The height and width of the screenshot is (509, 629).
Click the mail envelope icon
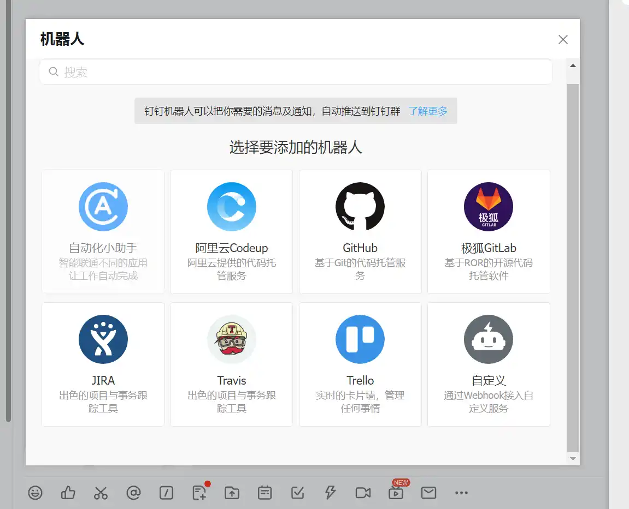coord(428,493)
